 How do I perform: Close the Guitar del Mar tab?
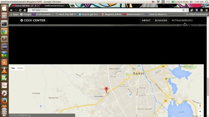[38, 6]
